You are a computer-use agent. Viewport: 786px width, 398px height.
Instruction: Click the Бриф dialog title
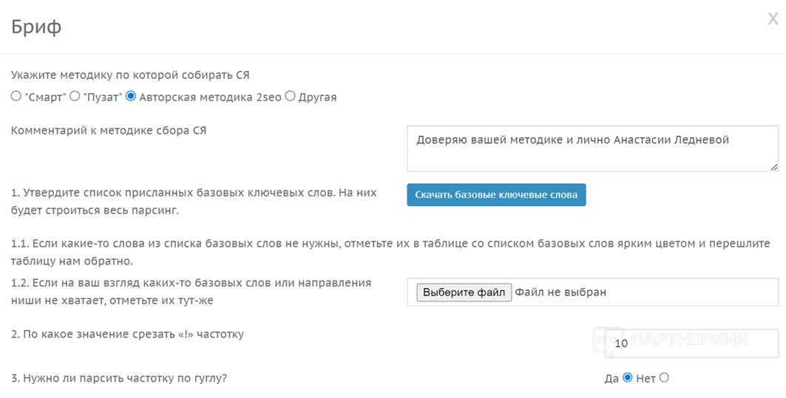(x=36, y=27)
